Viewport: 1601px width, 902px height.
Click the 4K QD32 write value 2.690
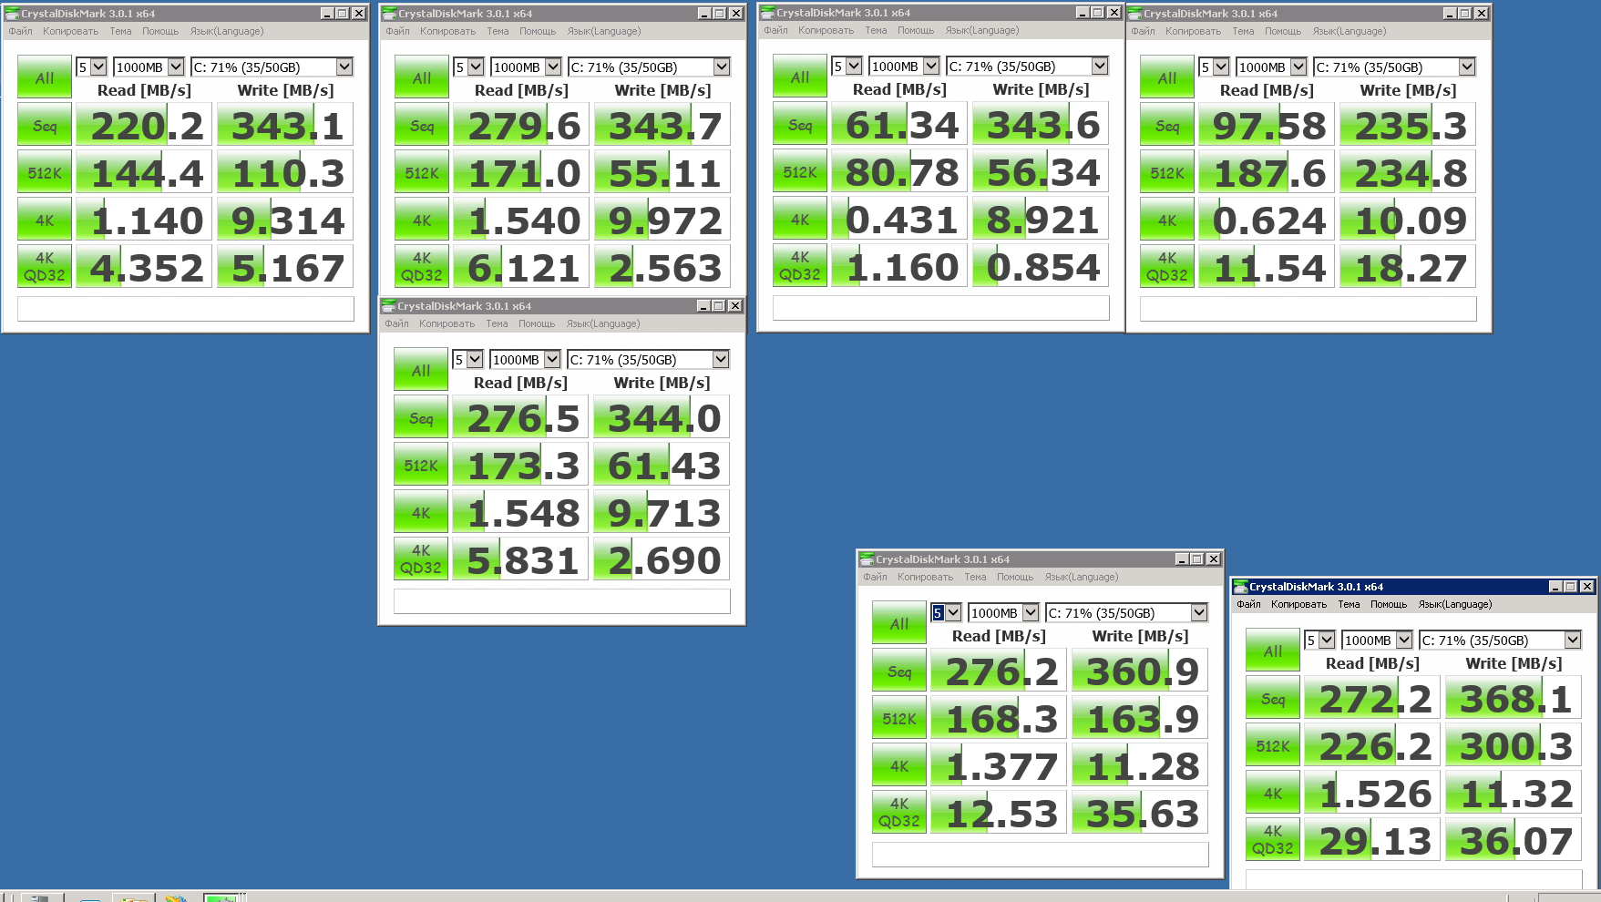(x=662, y=559)
